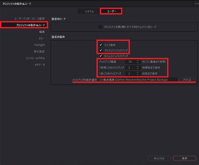Toggle the タイムラインバックアップ checkbox
Screen dimensions: 199x165
(101, 56)
